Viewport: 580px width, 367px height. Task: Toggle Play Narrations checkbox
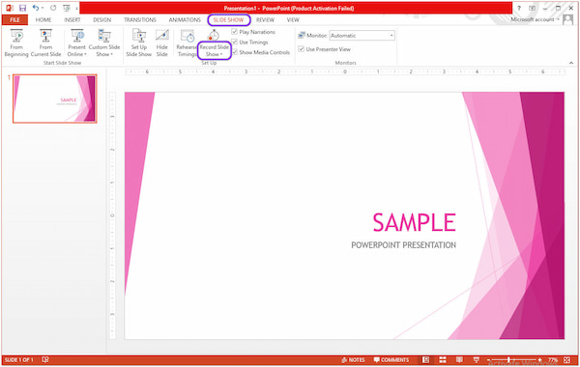(235, 32)
